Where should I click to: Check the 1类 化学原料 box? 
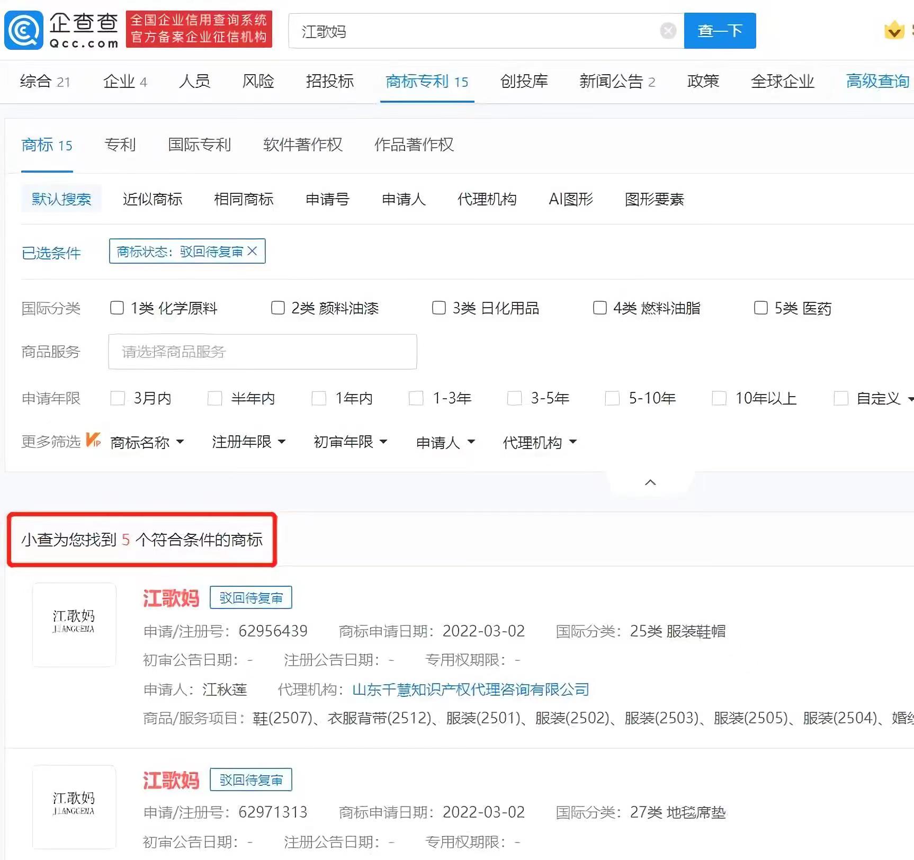[117, 308]
